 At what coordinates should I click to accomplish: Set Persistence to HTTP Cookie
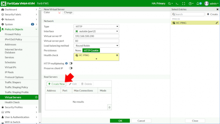pyautogui.click(x=91, y=50)
